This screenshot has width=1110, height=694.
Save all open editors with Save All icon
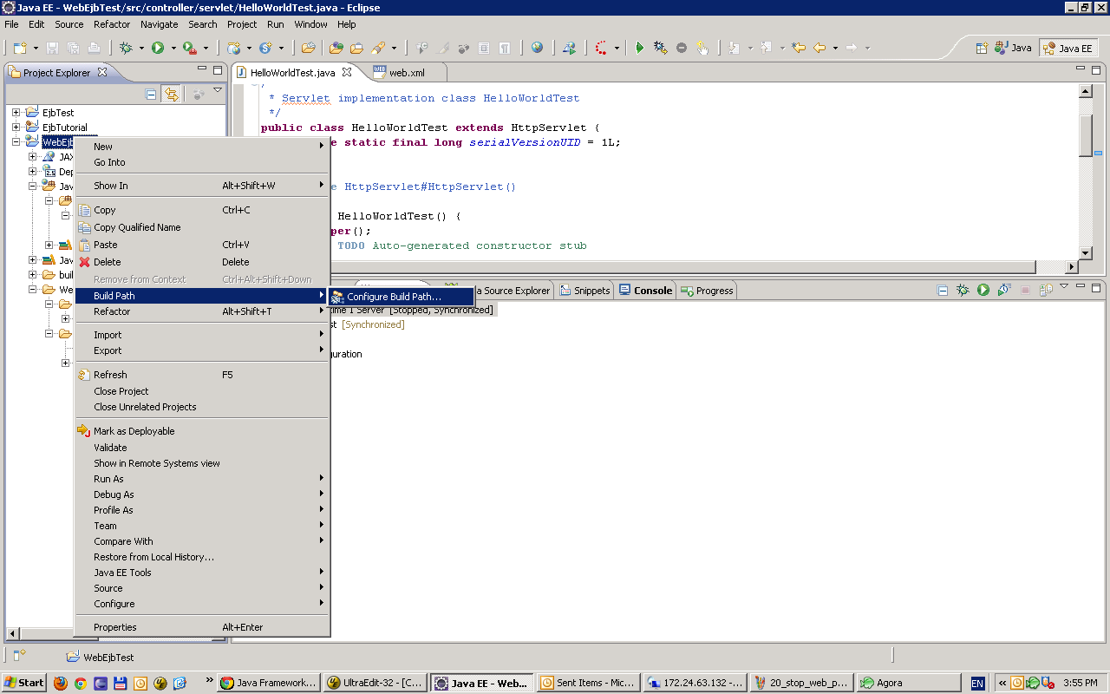(x=71, y=48)
